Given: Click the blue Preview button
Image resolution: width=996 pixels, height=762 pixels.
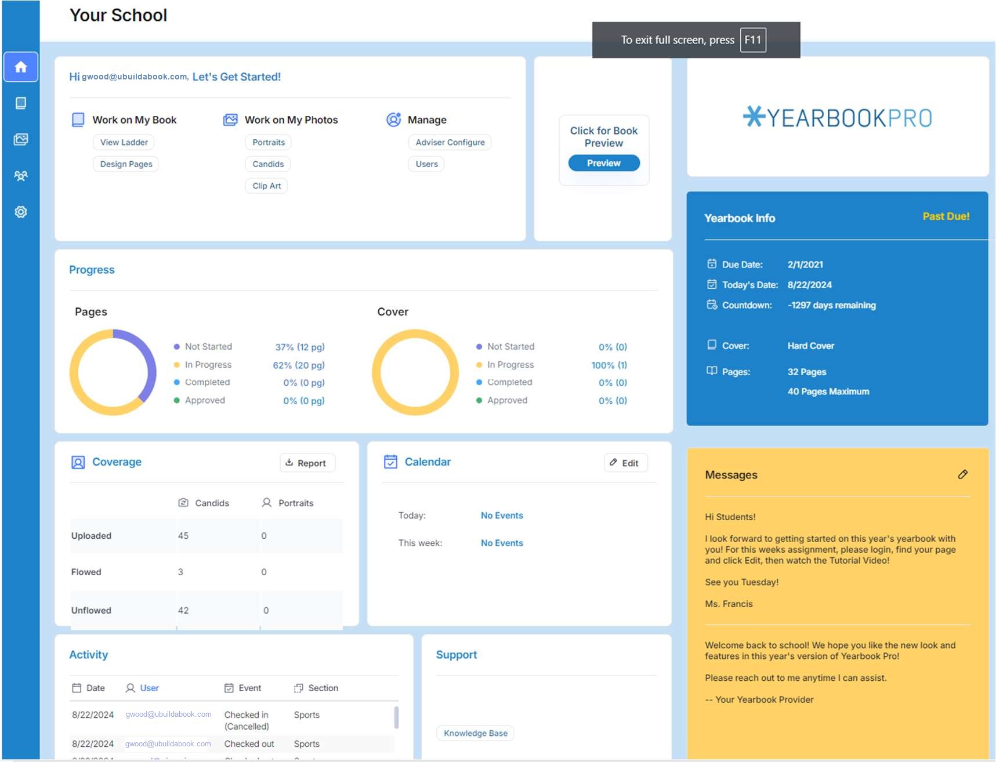Looking at the screenshot, I should click(x=604, y=163).
